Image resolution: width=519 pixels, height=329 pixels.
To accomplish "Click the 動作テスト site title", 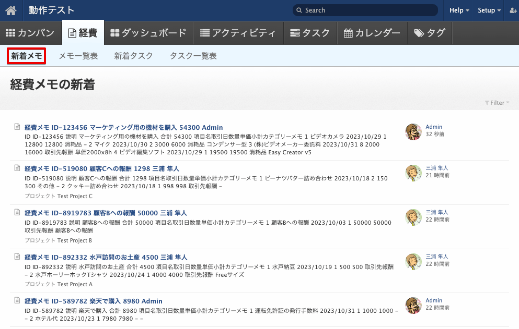I will [x=51, y=10].
